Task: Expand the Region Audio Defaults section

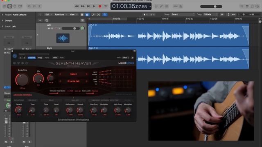Action: click(x=2, y=15)
